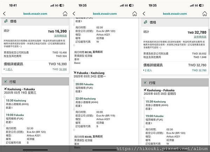Screen dimensions: 210x152
Task: Click the TWD 15,466 fare amount
Action: click(59, 52)
